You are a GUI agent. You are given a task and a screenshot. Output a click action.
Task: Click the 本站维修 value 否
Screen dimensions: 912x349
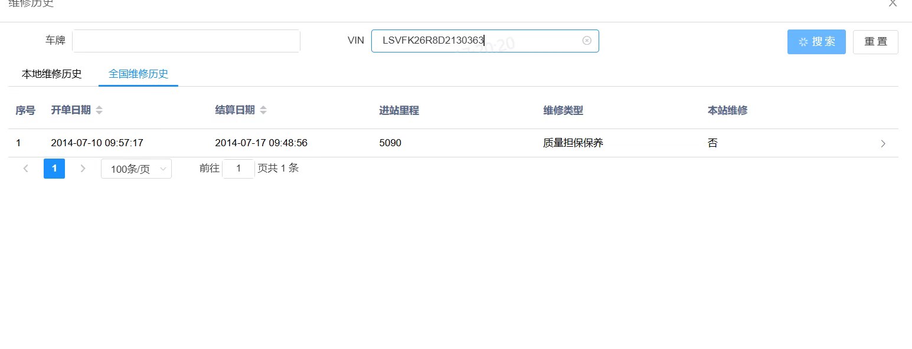[712, 143]
